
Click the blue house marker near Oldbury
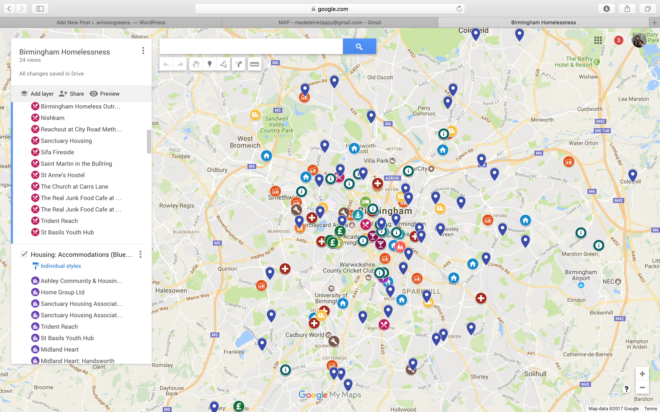266,156
